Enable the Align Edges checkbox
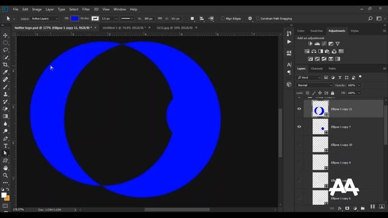388x218 pixels. point(222,18)
